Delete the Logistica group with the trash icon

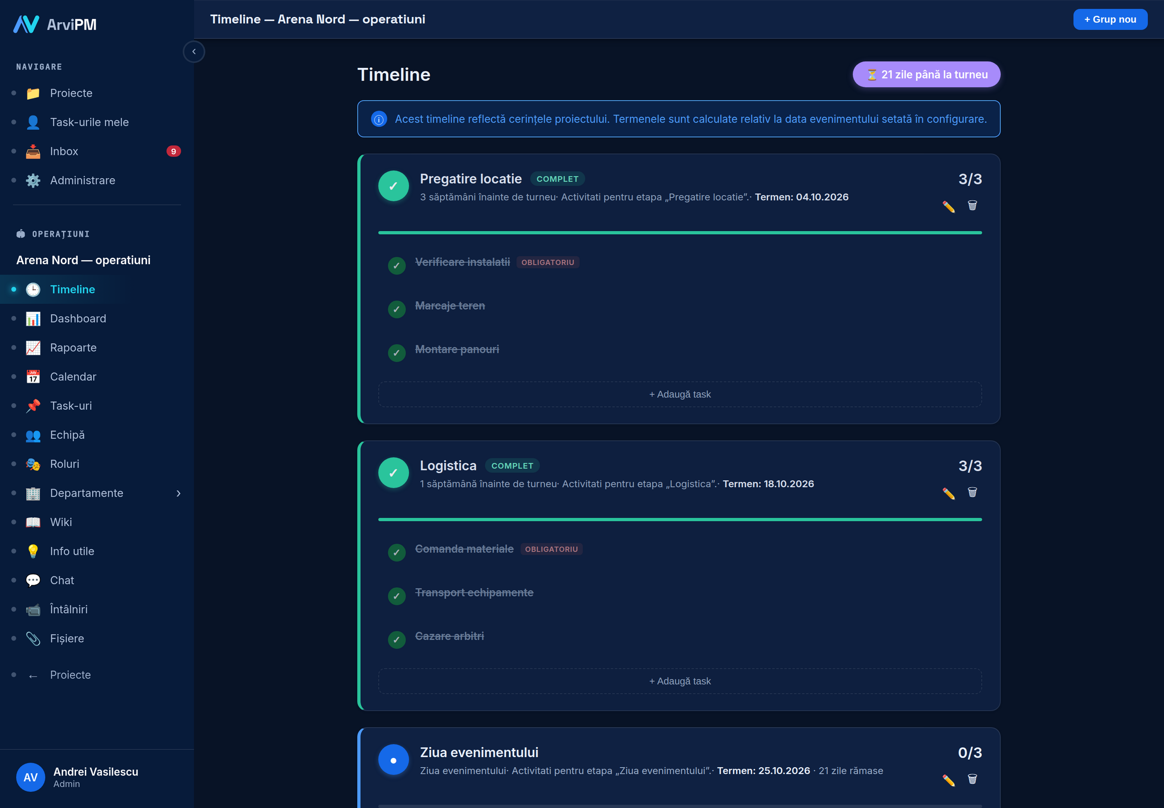click(972, 492)
